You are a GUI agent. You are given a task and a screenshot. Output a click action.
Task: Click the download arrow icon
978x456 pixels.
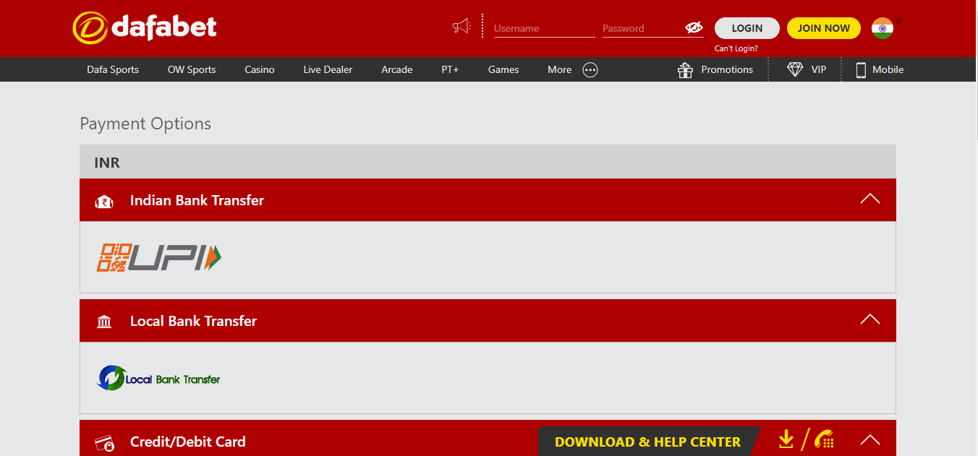click(786, 439)
